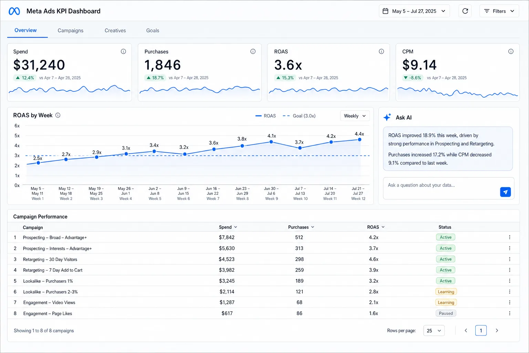The image size is (529, 353).
Task: Click Showing 1 to 8 of 8 campaigns text
Action: click(x=44, y=331)
